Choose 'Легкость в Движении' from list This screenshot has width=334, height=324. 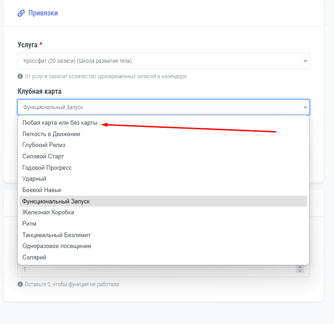point(51,134)
